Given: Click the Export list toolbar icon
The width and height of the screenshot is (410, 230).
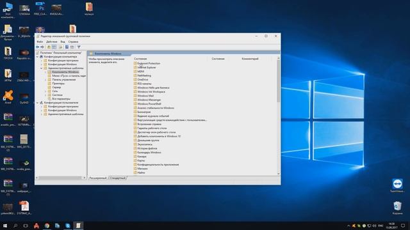Looking at the screenshot, I should (x=60, y=47).
